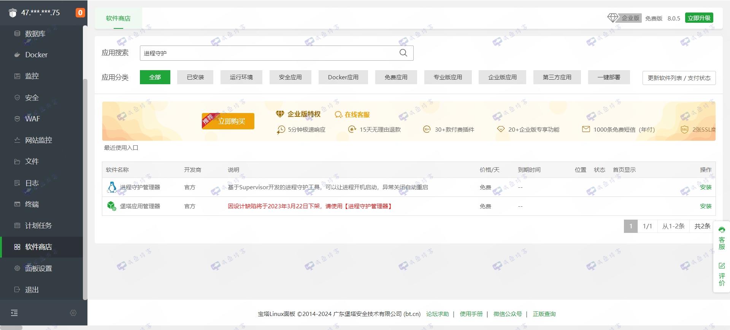
Task: Click the diamond 企业版 badge
Action: (x=624, y=18)
